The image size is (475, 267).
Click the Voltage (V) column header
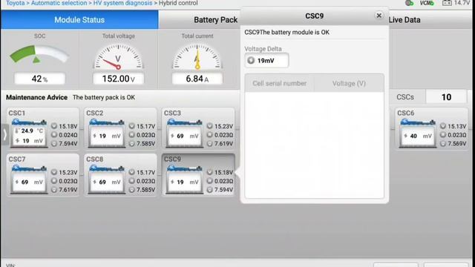pos(349,83)
